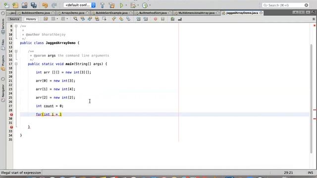Open the default configuration combo box
Image resolution: width=317 pixels, height=178 pixels.
[x=80, y=5]
